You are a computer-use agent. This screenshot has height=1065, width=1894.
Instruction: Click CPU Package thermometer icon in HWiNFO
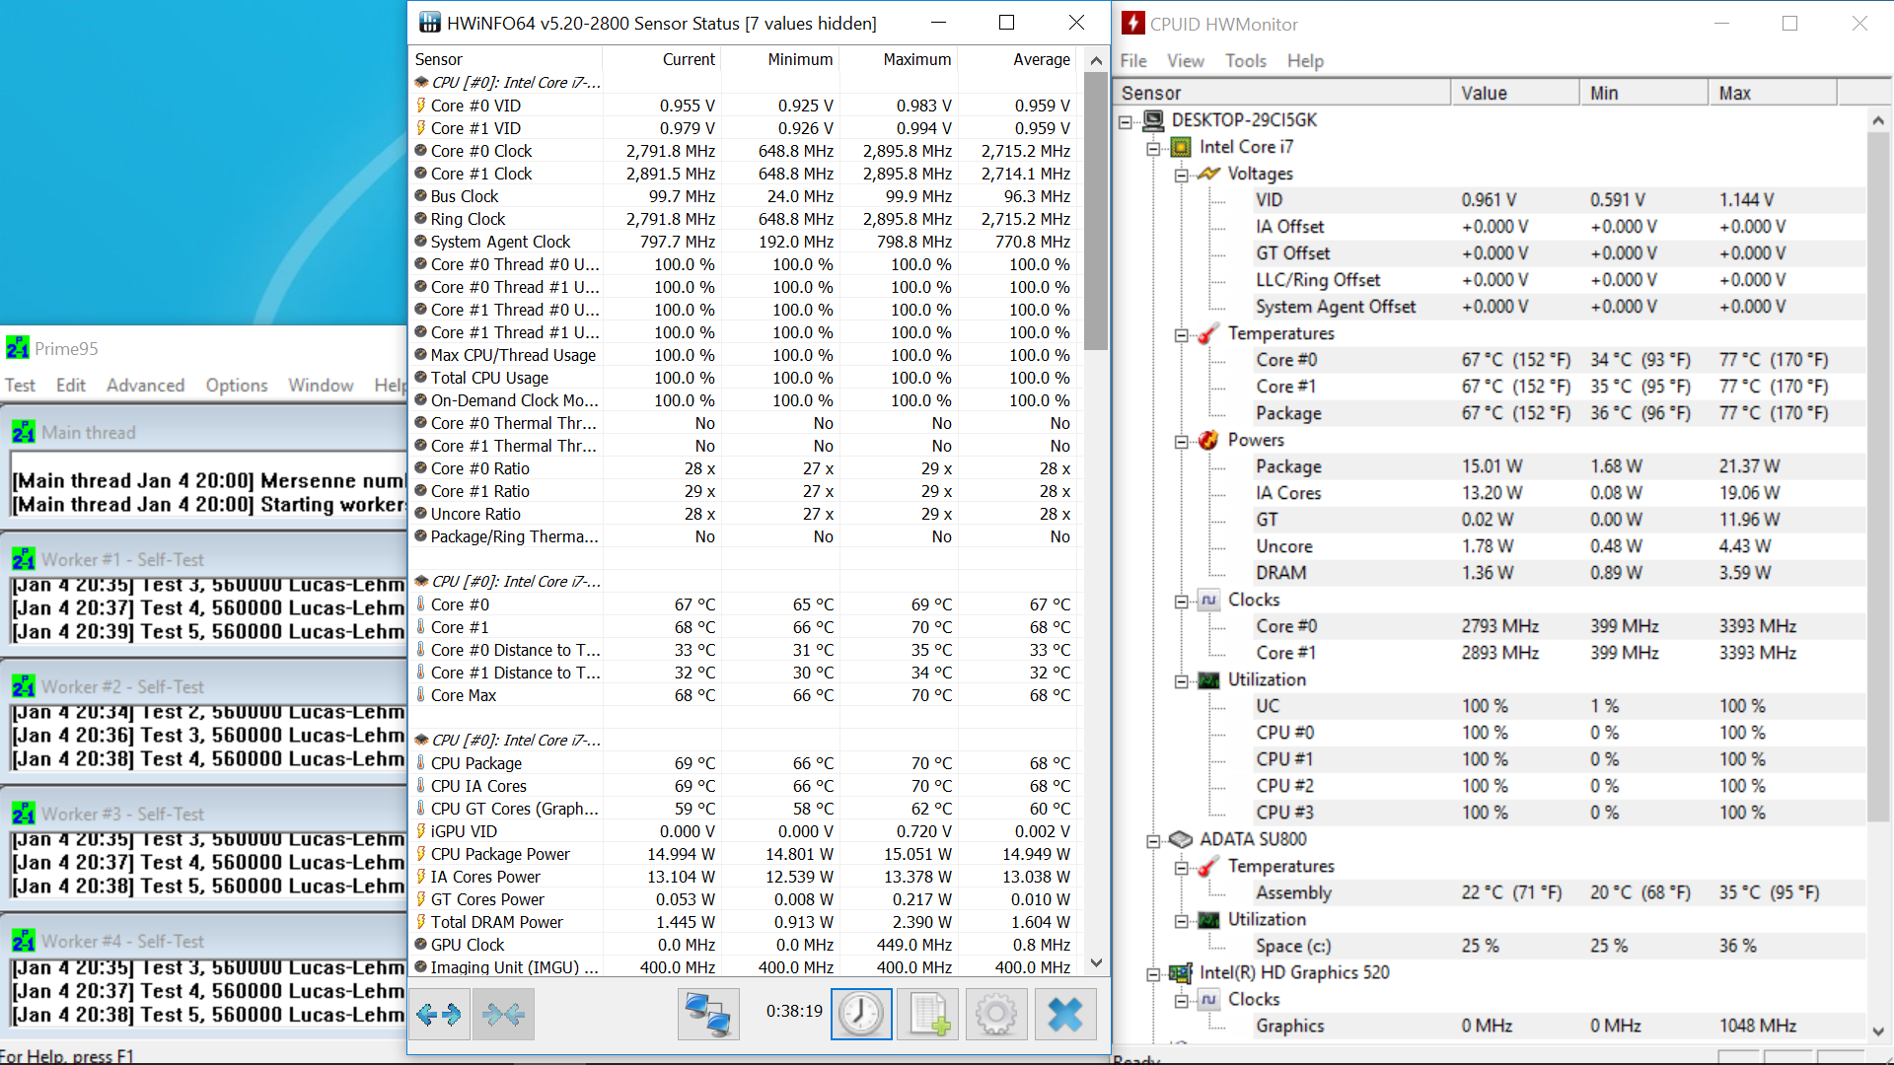tap(421, 763)
